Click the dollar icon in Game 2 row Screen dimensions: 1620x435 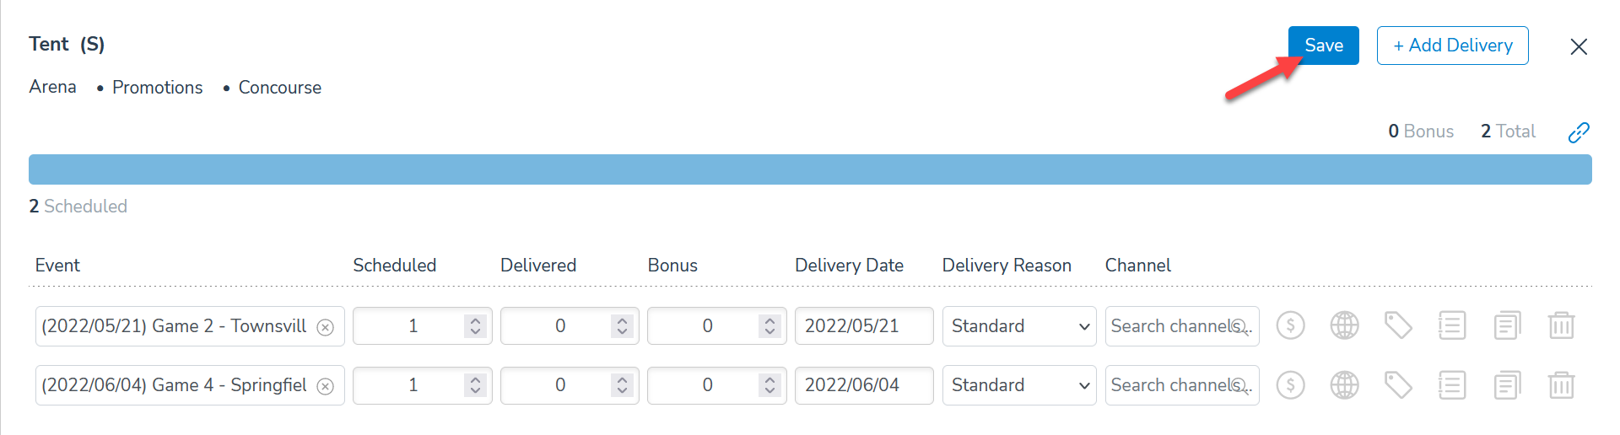click(x=1290, y=325)
